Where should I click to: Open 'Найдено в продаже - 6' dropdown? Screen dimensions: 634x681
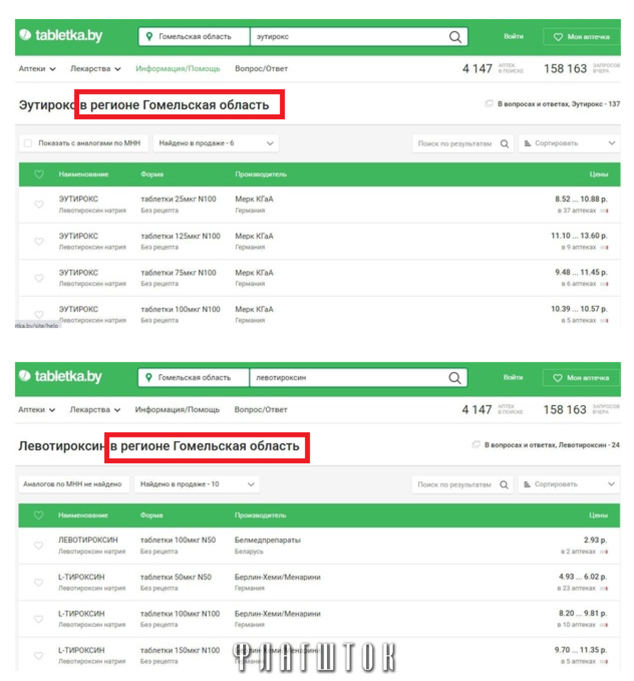coord(216,143)
